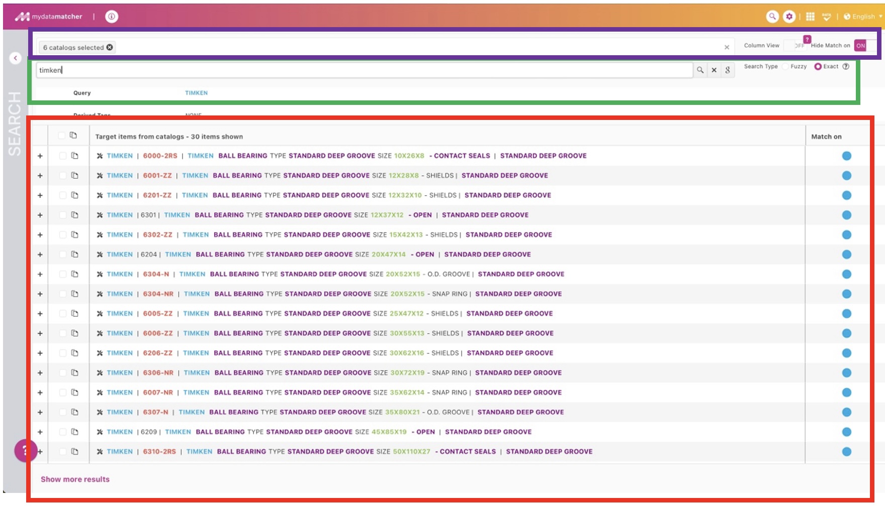Click the Match on dot for 6206-ZZ
Screen dimensions: 885x508
coord(847,353)
